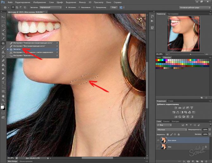Click the Узор button in options bar
Viewport: 212px width, 163px height.
pos(113,7)
